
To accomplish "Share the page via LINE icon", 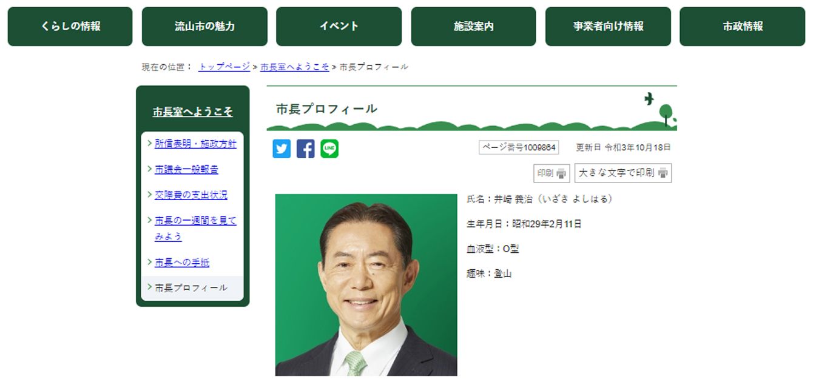I will point(329,149).
